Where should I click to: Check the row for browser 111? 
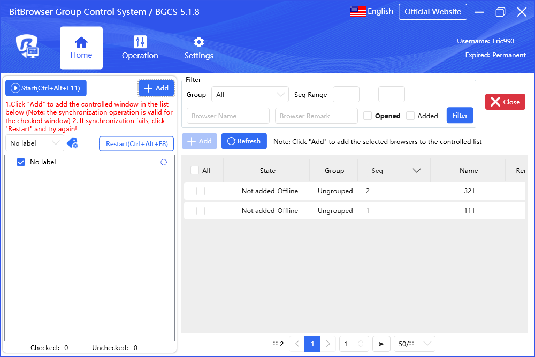[201, 210]
